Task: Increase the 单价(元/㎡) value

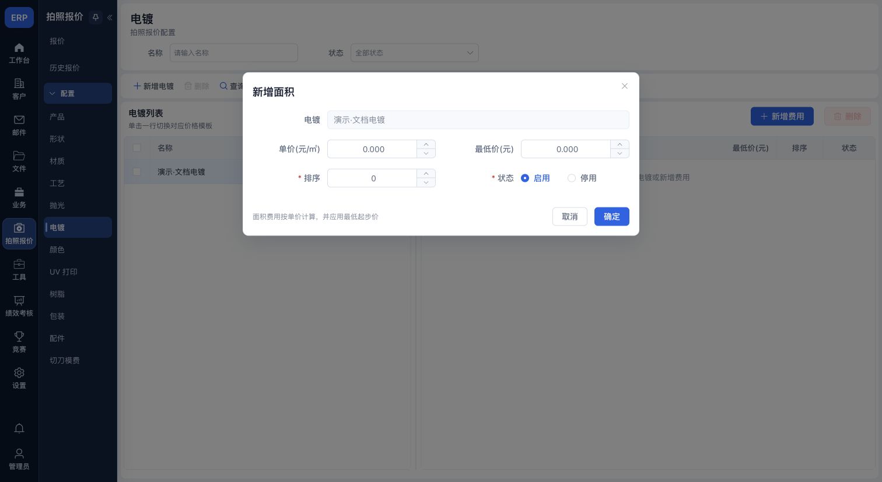Action: (x=426, y=145)
